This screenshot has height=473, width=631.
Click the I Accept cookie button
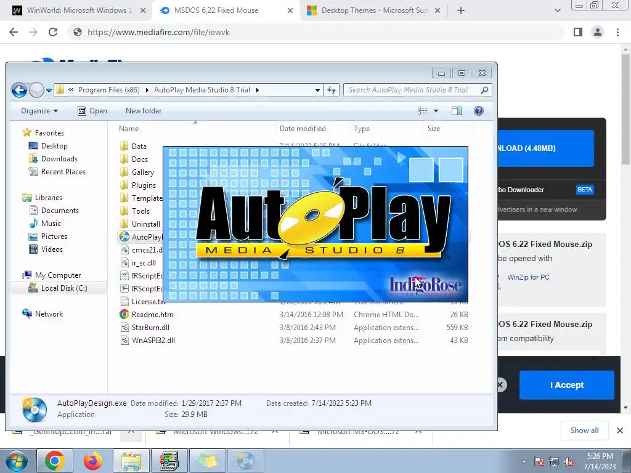tap(567, 385)
